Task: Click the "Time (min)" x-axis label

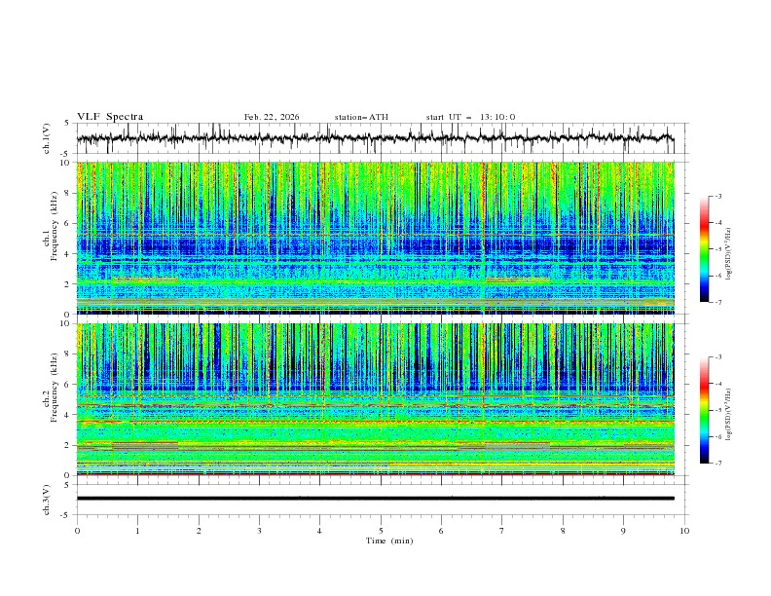Action: 389,540
